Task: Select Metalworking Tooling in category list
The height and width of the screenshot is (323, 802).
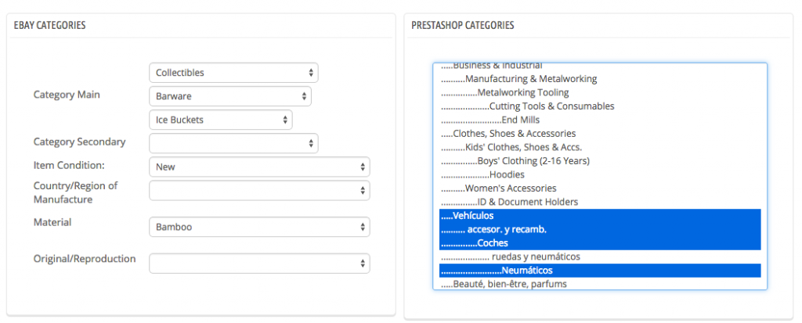Action: click(x=600, y=92)
